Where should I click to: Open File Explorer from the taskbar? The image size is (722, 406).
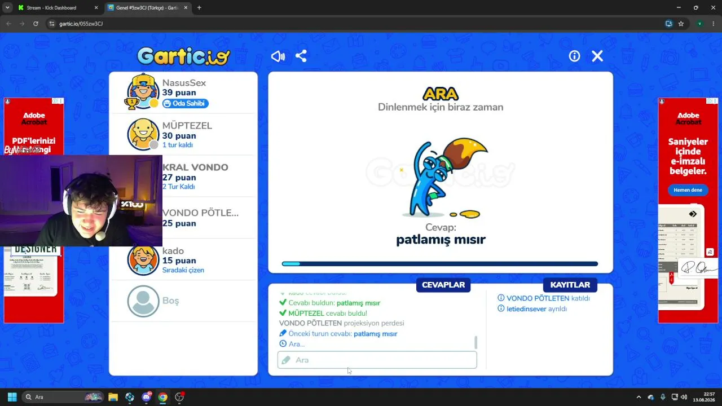[113, 397]
